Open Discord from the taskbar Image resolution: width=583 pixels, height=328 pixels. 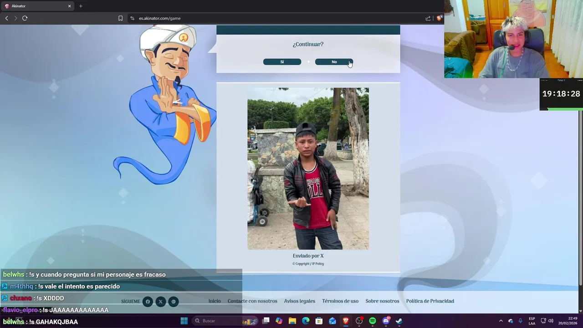(386, 321)
